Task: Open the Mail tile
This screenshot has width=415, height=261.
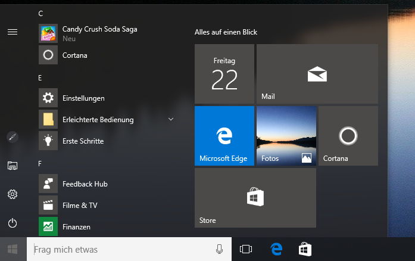Action: 317,74
